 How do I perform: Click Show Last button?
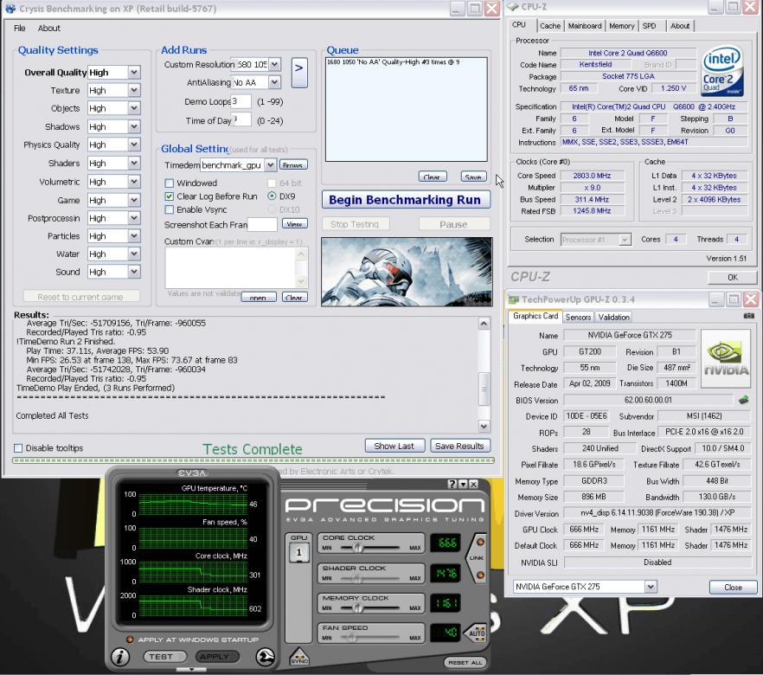click(394, 446)
